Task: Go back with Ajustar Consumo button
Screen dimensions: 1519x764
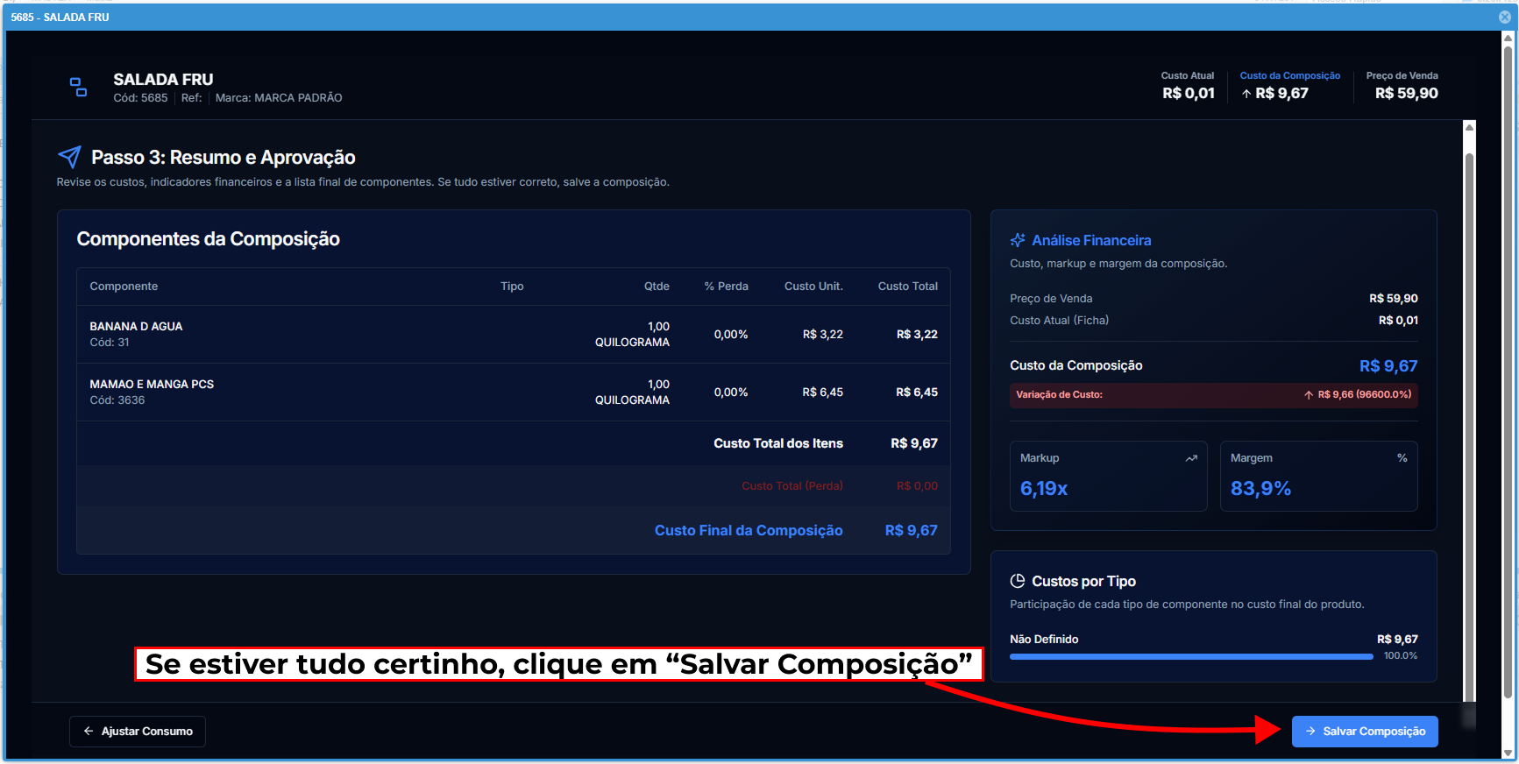Action: (x=138, y=732)
